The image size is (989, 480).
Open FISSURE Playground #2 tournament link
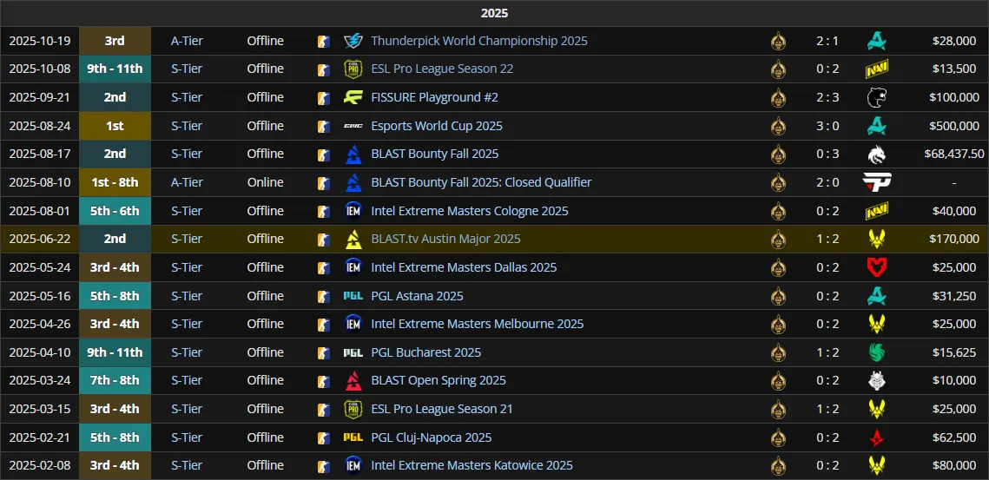pos(434,97)
